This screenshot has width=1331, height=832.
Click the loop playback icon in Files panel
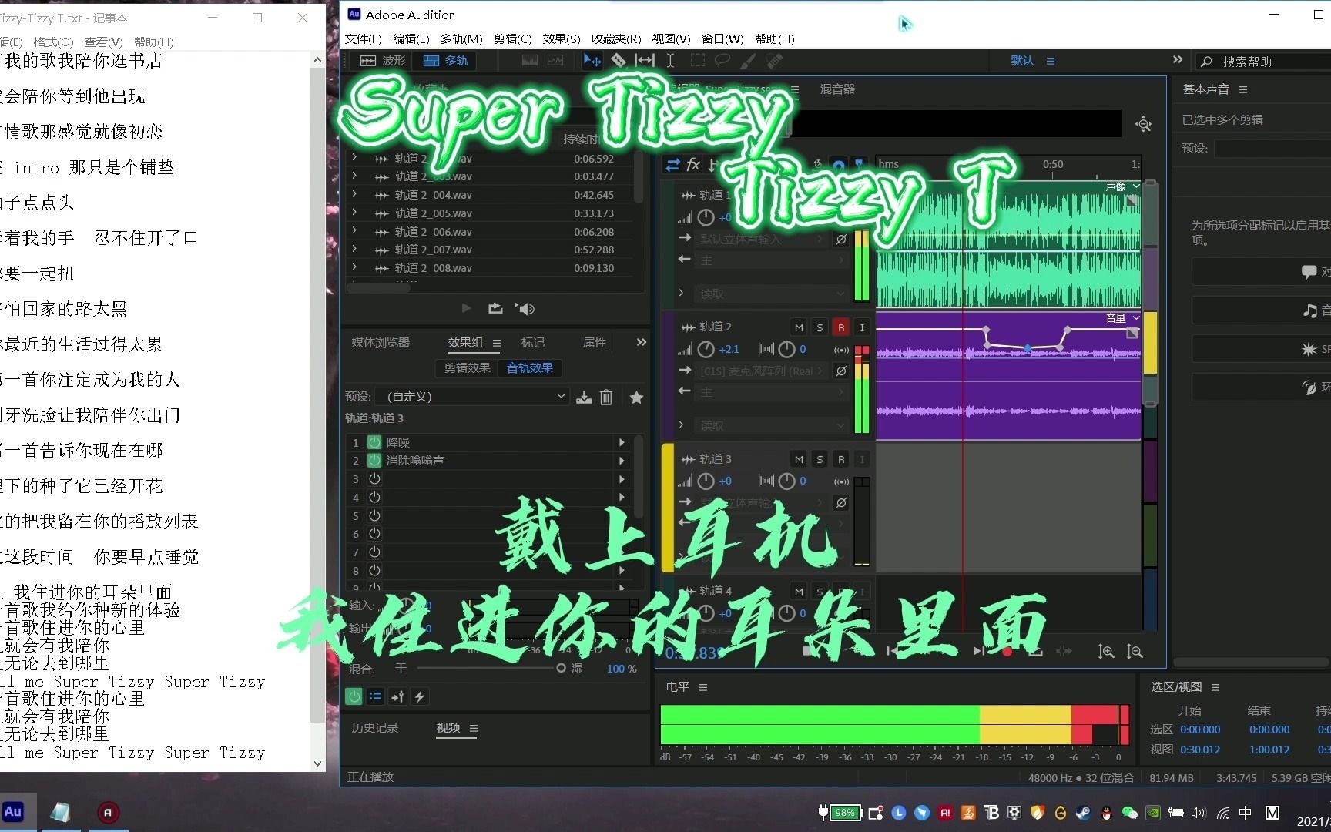pyautogui.click(x=495, y=308)
